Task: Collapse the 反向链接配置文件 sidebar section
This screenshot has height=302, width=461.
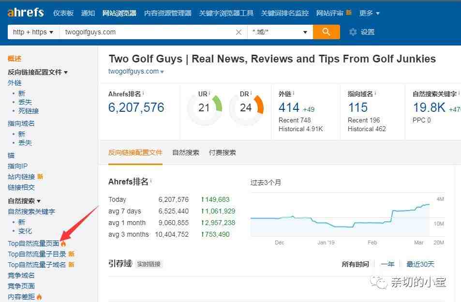Action: click(x=38, y=72)
